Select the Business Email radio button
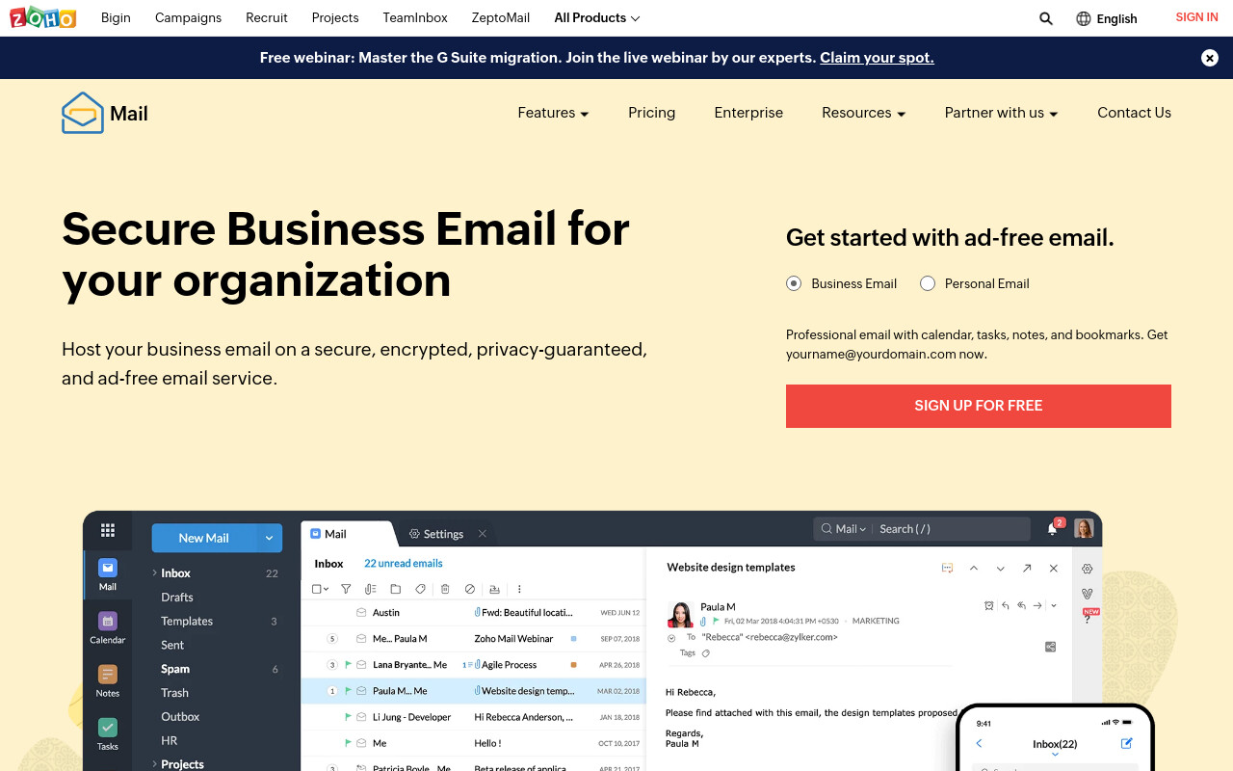 click(794, 283)
